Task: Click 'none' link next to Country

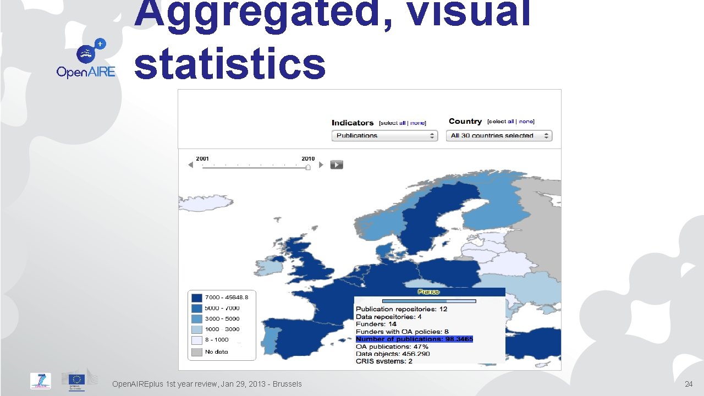Action: pyautogui.click(x=526, y=122)
